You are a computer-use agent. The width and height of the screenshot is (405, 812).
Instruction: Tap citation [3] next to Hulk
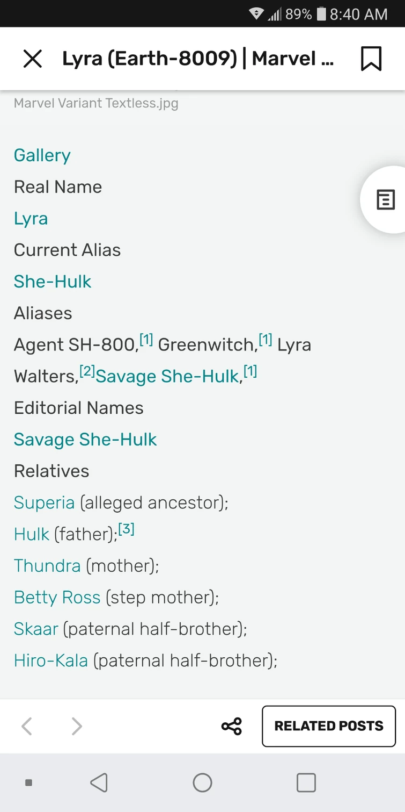[x=126, y=529]
